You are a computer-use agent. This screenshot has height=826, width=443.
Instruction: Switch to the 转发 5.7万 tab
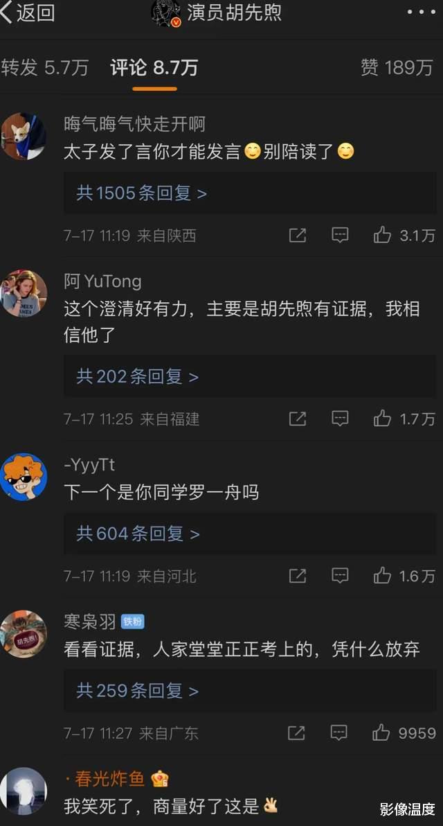(45, 68)
